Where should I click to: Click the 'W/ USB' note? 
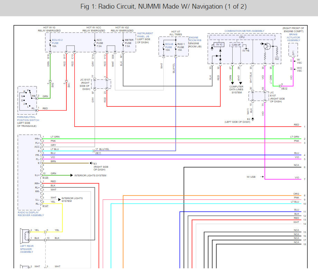pos(251,177)
